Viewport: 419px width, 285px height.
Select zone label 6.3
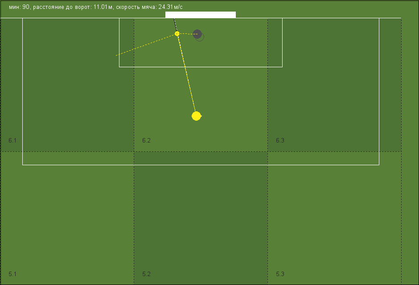(x=280, y=140)
